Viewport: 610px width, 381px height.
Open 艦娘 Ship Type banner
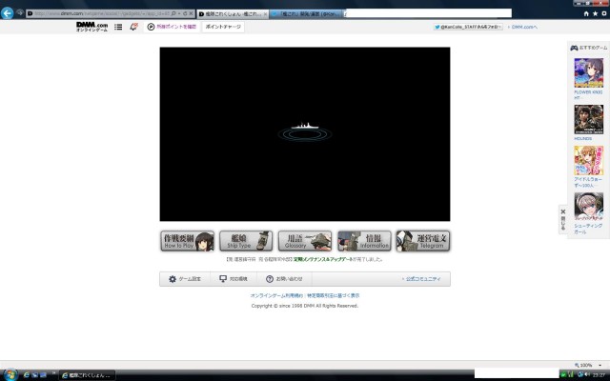(x=246, y=241)
